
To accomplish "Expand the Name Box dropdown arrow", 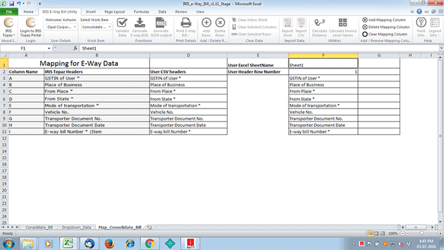I will click(x=49, y=48).
